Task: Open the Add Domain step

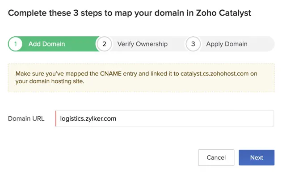Action: [x=47, y=44]
